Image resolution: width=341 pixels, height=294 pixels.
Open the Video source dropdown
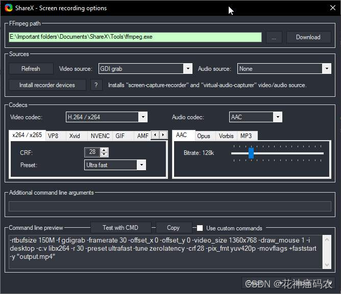click(145, 69)
